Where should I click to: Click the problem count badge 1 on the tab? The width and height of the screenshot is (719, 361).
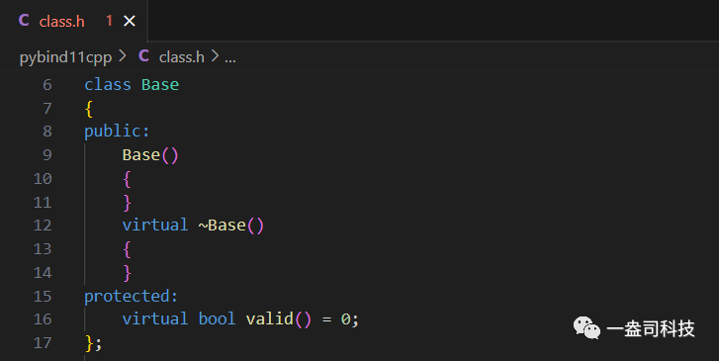109,21
